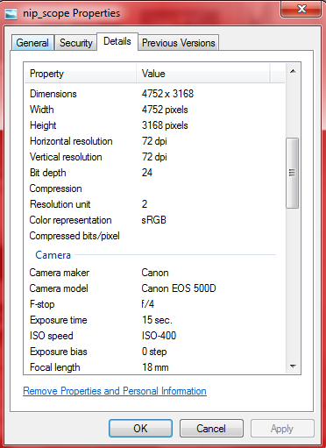Close the nip_scope Properties window
Screen dimensions: 326x448
click(301, 9)
